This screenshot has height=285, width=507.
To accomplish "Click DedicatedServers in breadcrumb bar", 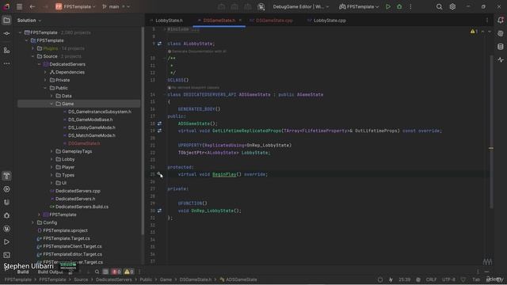I will (x=114, y=279).
